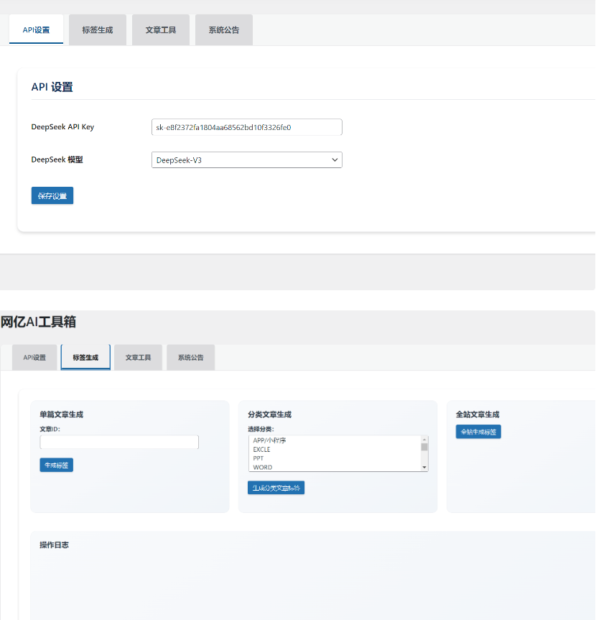This screenshot has width=596, height=620.
Task: Click the 文章ID input field
Action: [x=119, y=443]
